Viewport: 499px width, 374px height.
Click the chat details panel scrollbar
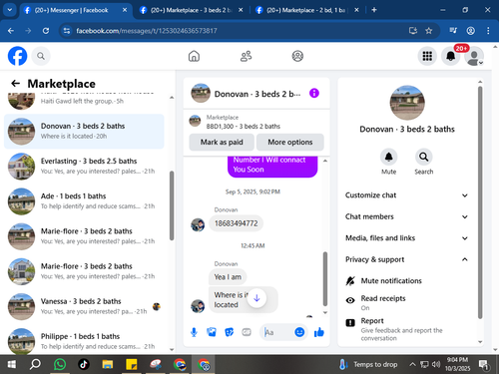click(x=480, y=202)
